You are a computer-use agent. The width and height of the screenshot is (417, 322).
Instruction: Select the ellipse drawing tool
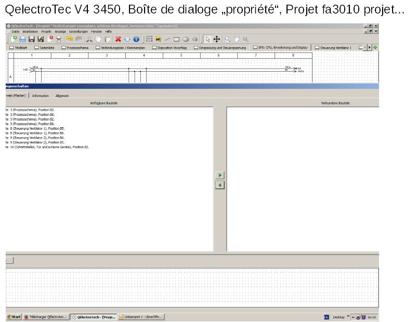pyautogui.click(x=186, y=39)
